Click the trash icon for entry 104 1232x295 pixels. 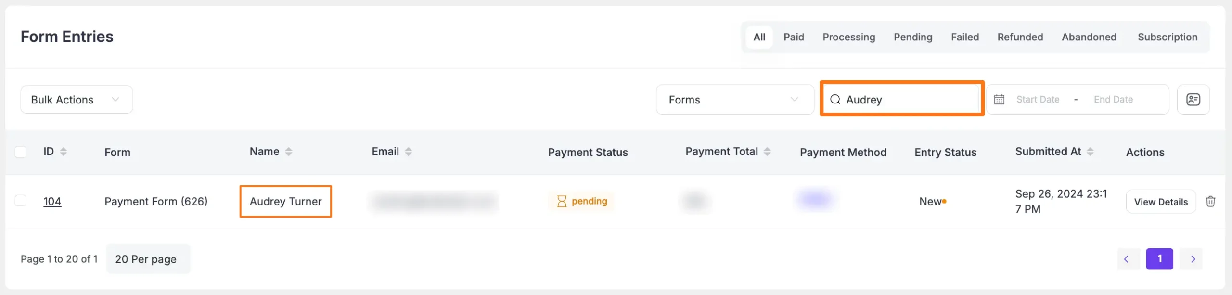coord(1210,202)
